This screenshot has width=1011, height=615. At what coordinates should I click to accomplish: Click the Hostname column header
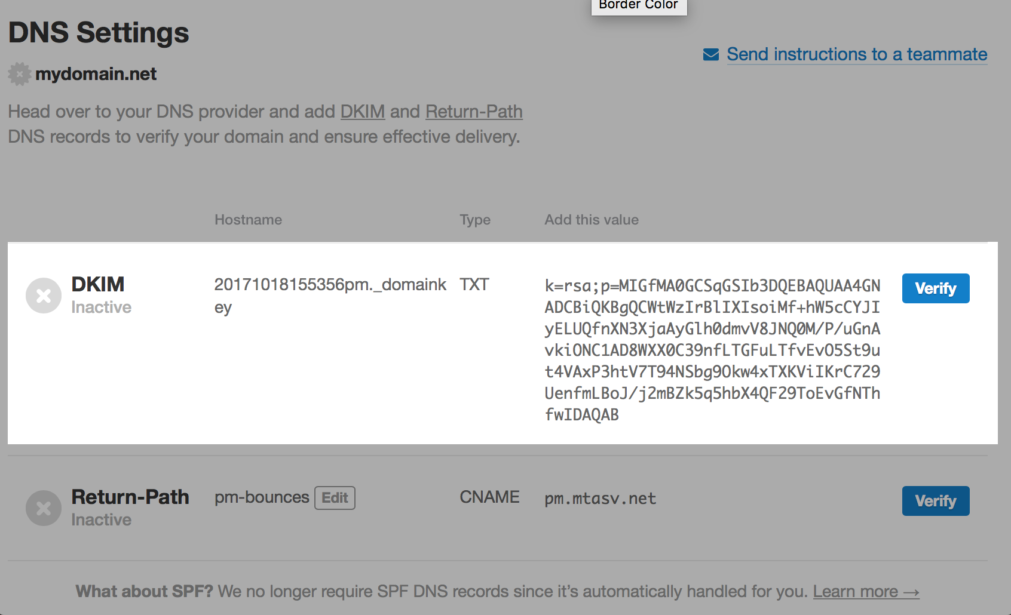click(x=248, y=220)
